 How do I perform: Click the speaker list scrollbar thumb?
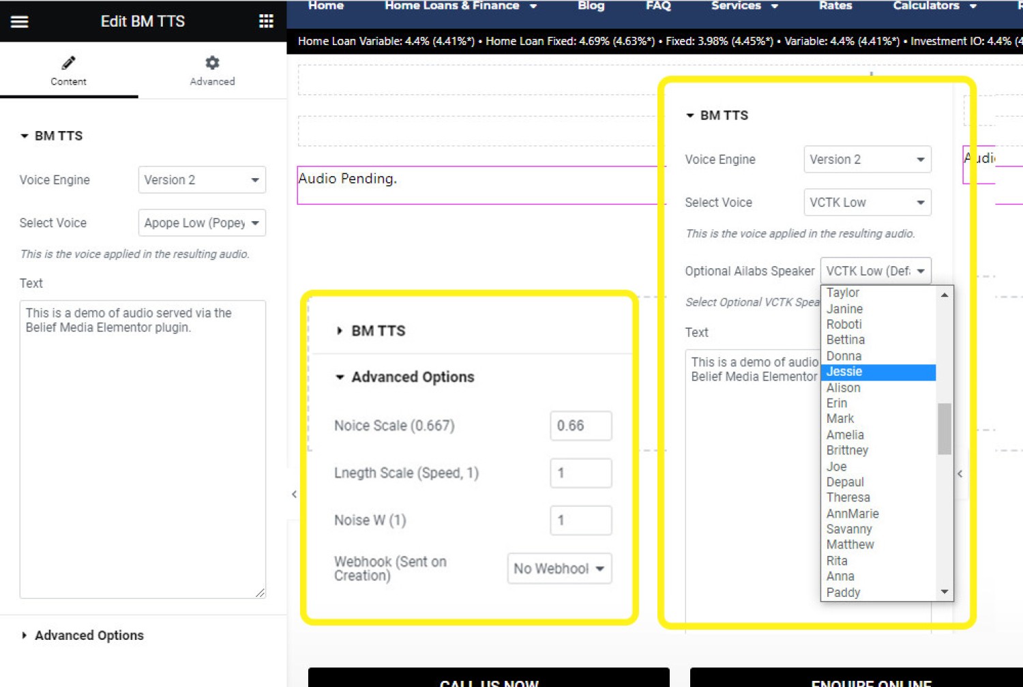pyautogui.click(x=944, y=428)
